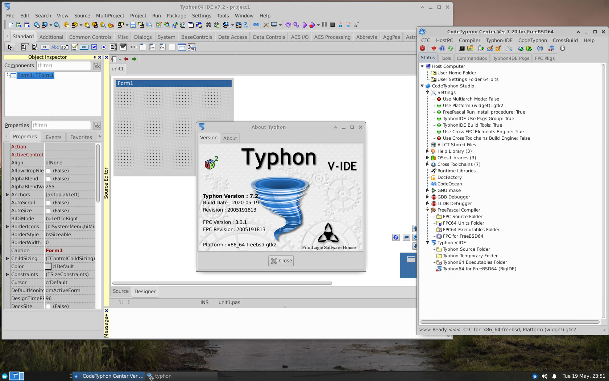Click the notification bell in system tray
Viewport: 609px width, 381px height.
click(554, 376)
